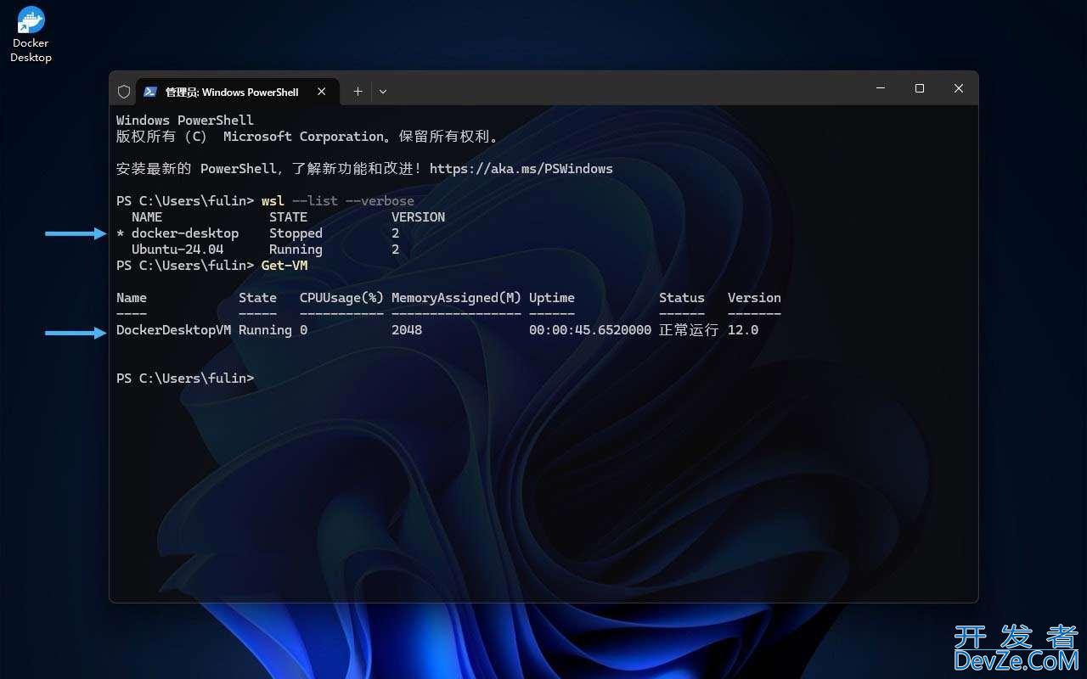Click the WSL 'Running' state for Ubuntu-24.04
The height and width of the screenshot is (679, 1087).
point(296,250)
